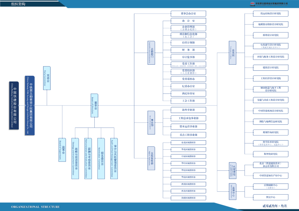Select the 建筑设计研究院 box
The height and width of the screenshot is (211, 299).
point(270,68)
